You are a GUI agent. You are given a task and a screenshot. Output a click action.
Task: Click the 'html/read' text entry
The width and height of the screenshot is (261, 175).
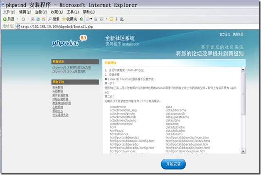[x=116, y=131]
